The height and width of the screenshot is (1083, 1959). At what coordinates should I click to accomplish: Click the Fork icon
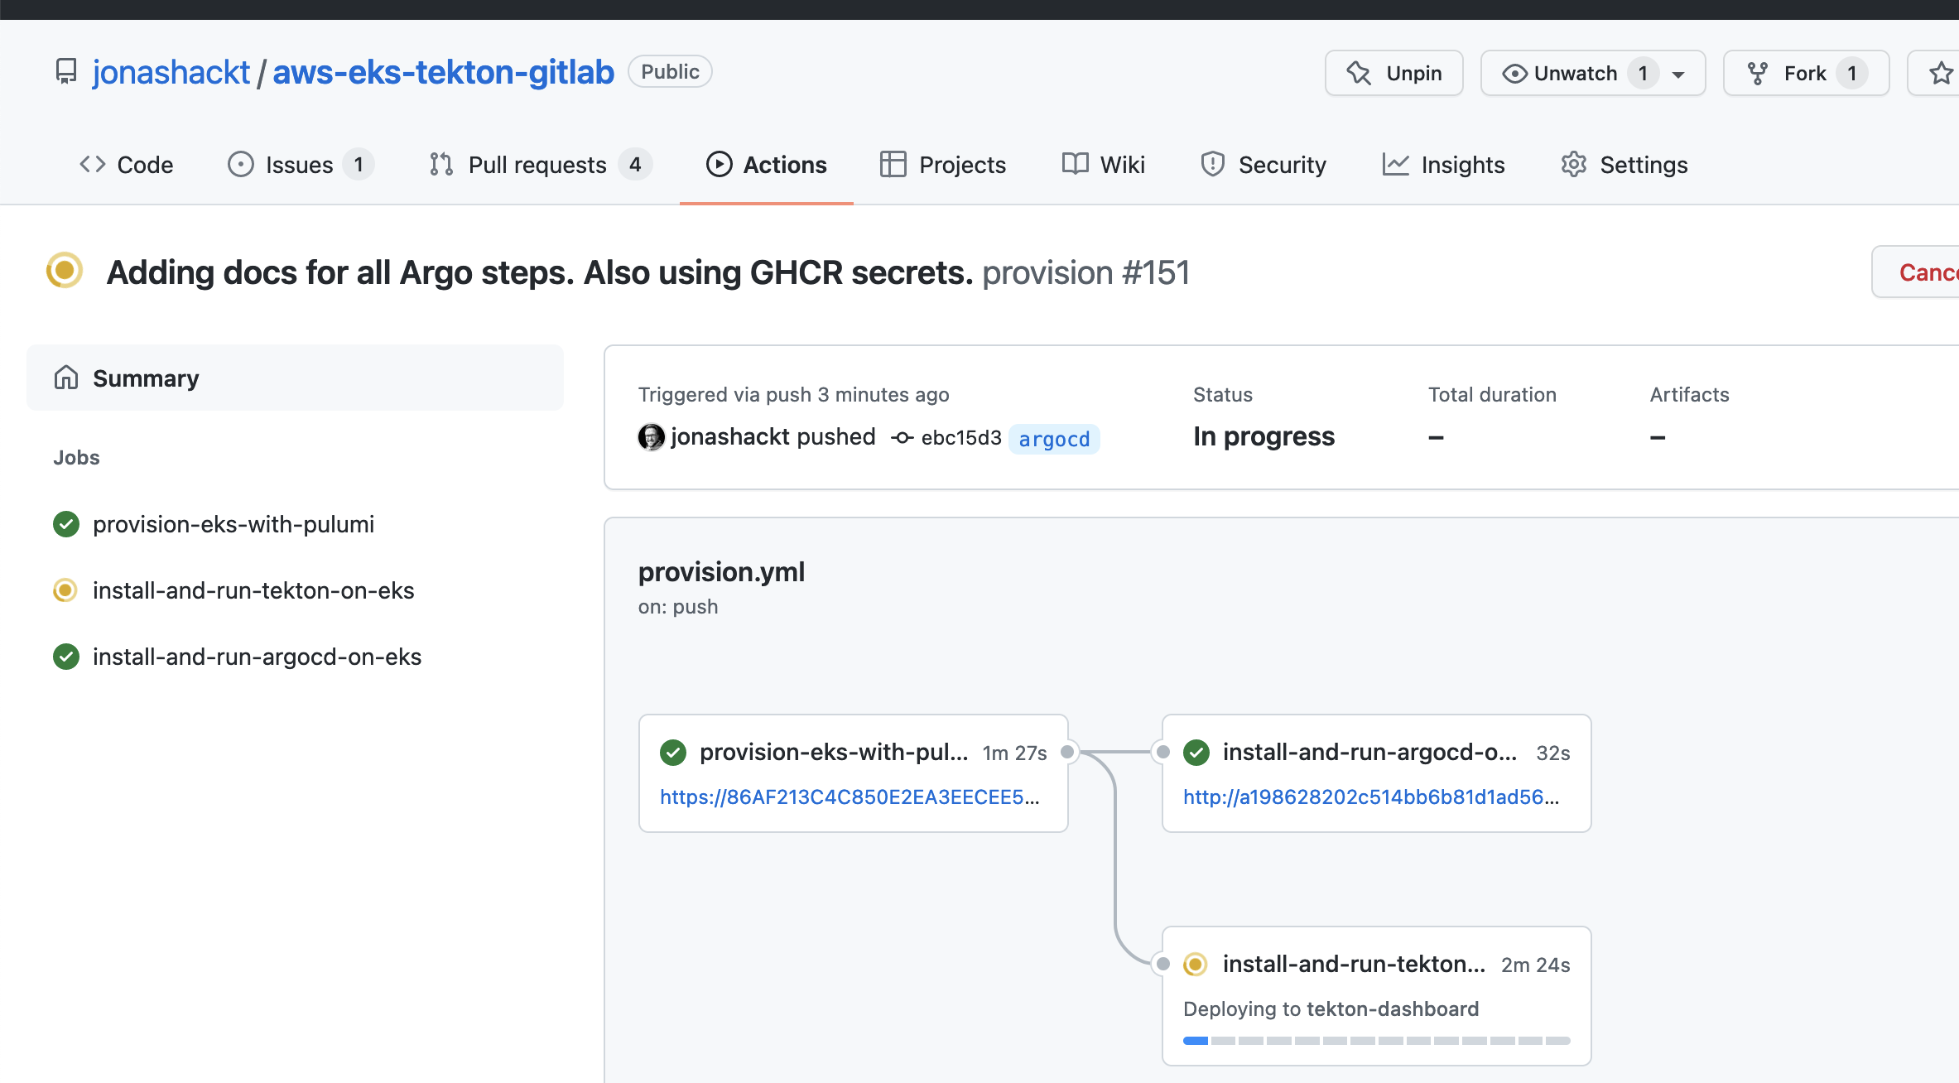[1756, 74]
